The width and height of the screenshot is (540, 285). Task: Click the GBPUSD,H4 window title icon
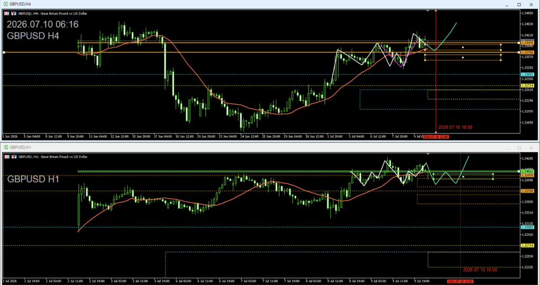pos(5,4)
